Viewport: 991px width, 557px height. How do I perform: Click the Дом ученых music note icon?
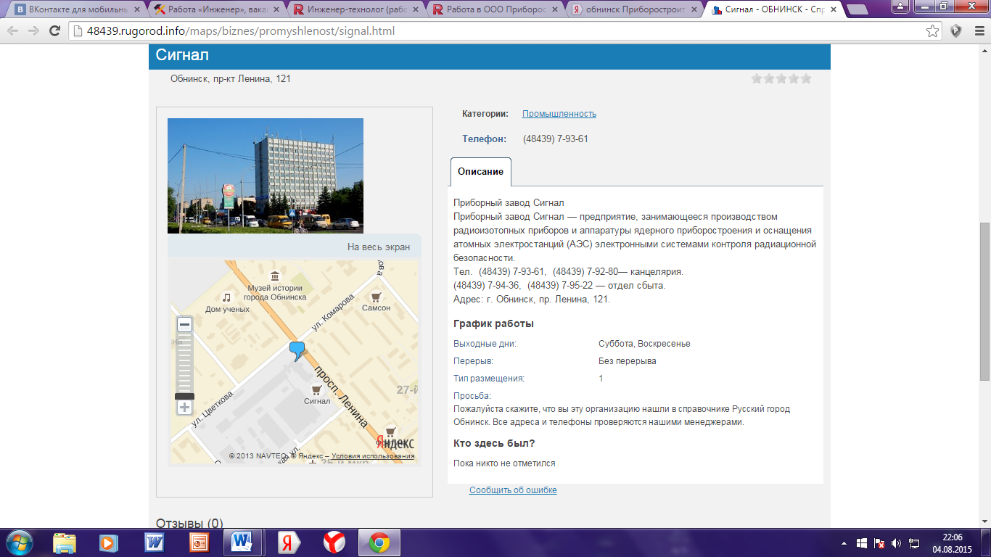pyautogui.click(x=226, y=297)
